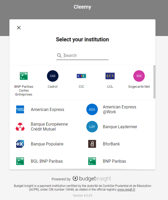Choose BforBank entry
This screenshot has width=168, height=200.
(111, 144)
